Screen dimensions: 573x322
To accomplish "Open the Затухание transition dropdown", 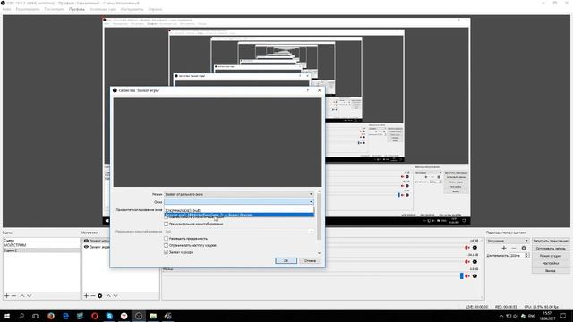I will (508, 241).
